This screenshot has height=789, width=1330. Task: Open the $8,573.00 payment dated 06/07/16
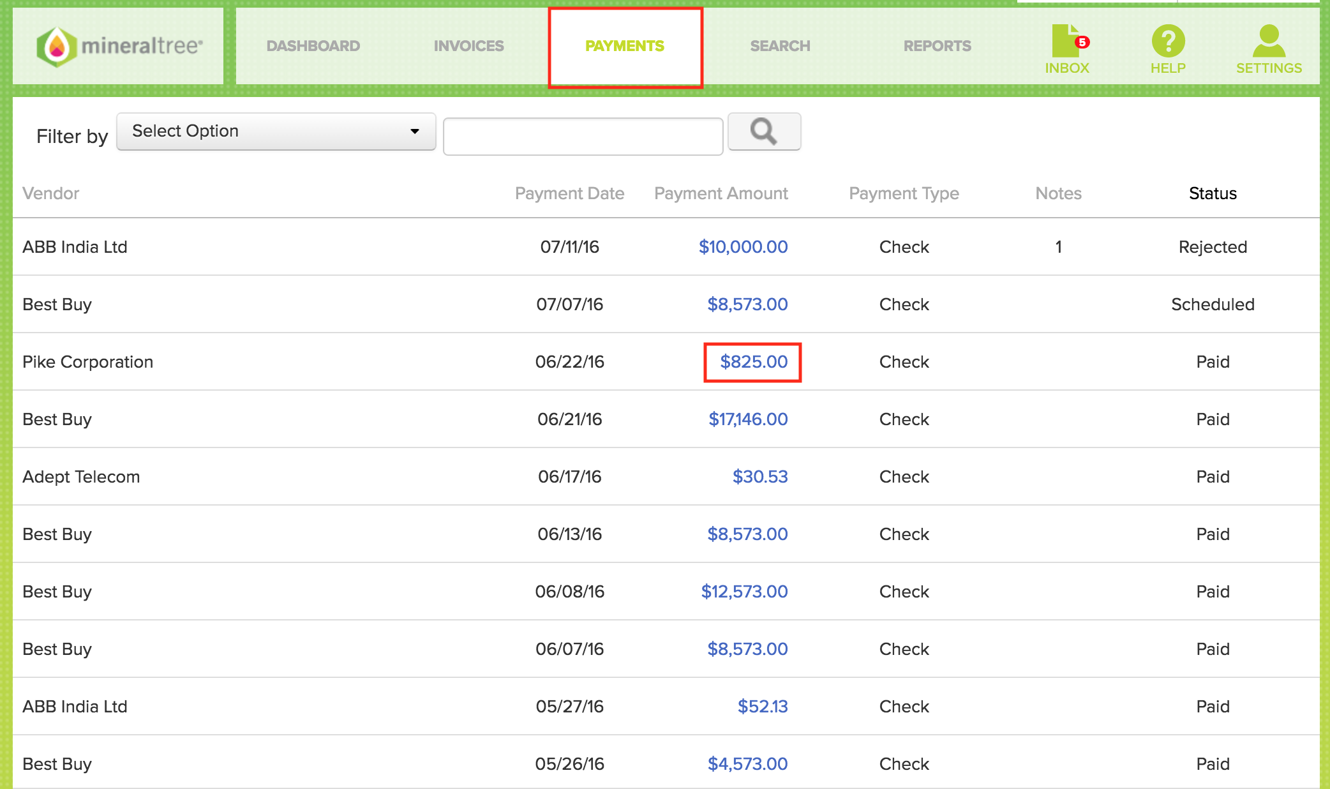click(x=748, y=649)
